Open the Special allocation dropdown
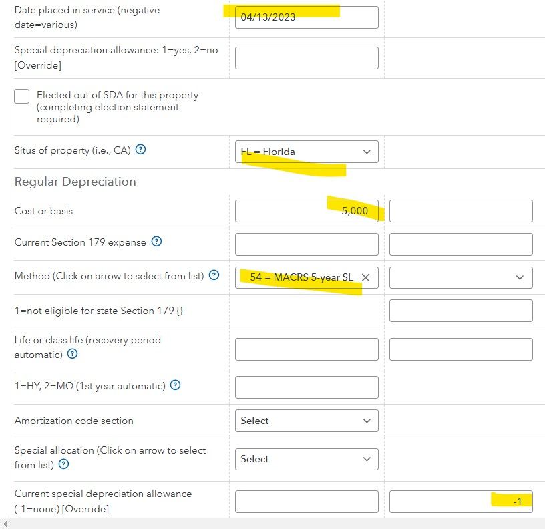This screenshot has width=545, height=529. point(307,459)
